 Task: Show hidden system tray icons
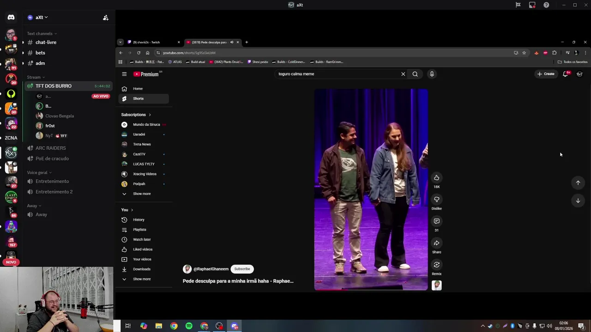pyautogui.click(x=483, y=326)
